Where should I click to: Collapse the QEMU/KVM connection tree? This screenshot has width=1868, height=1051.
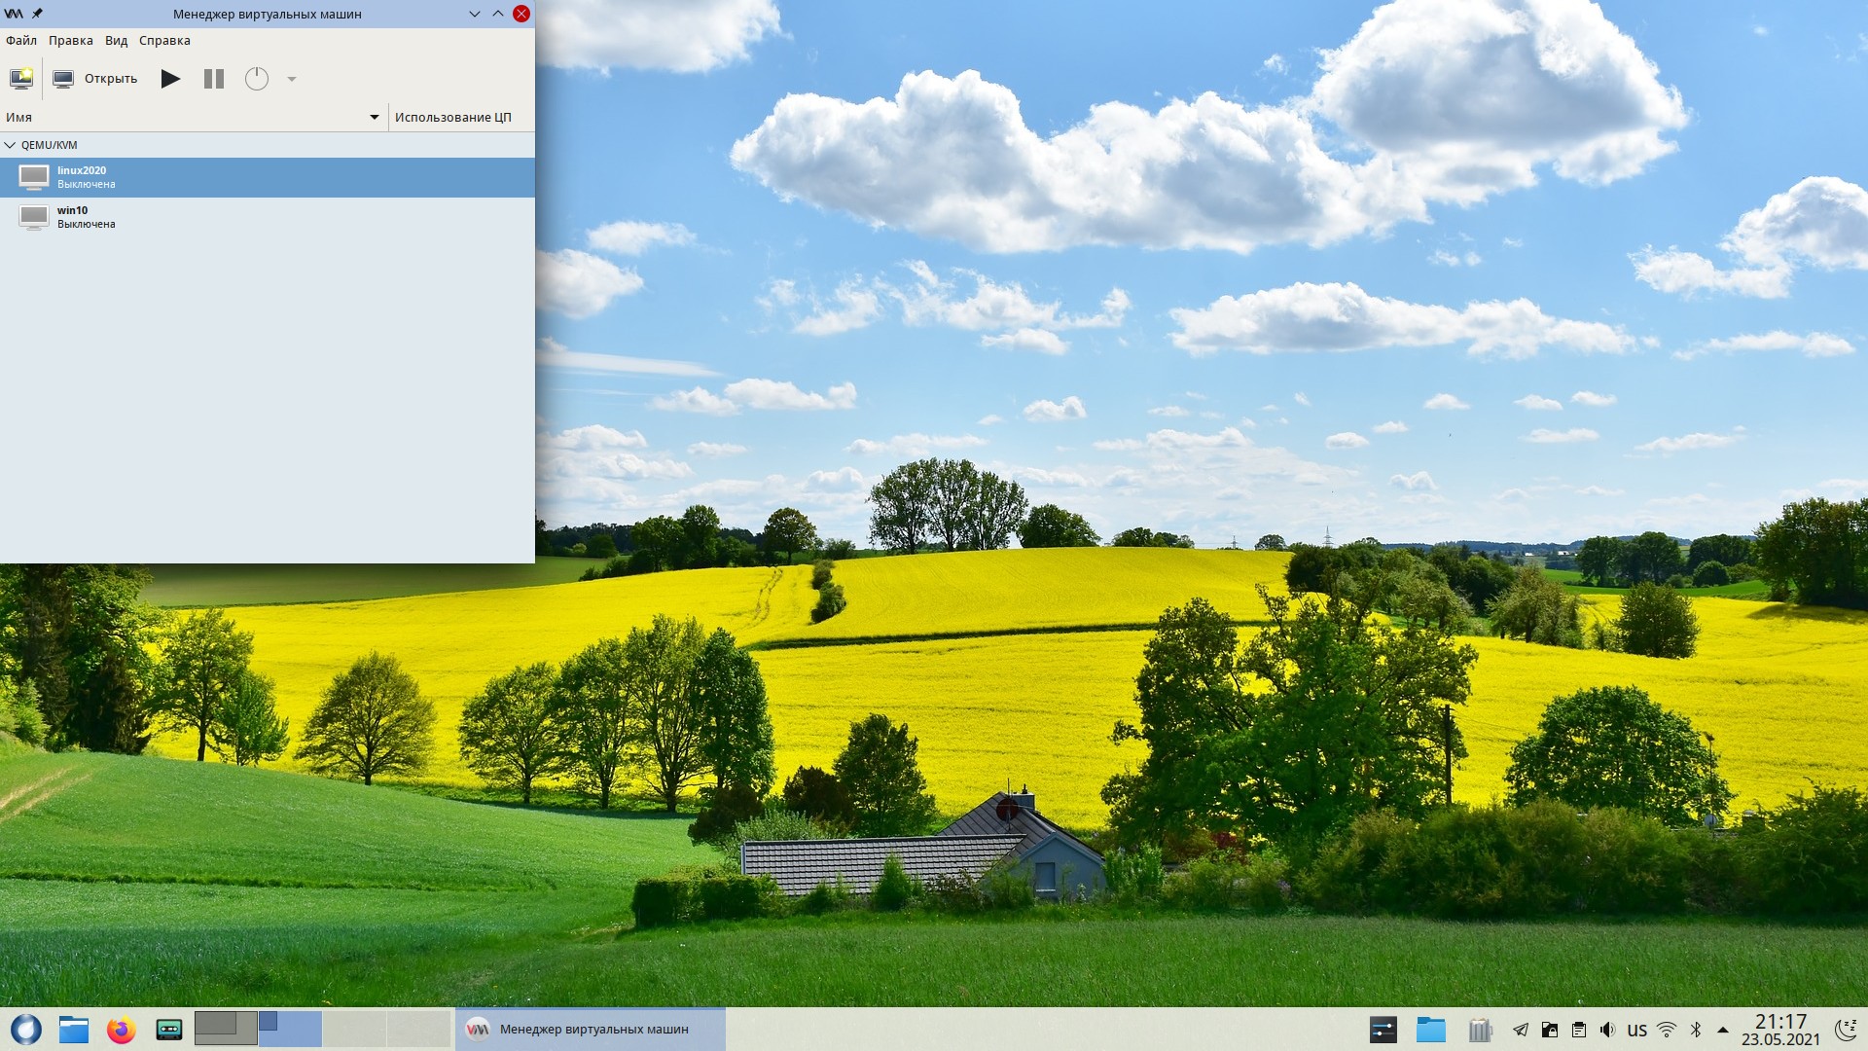point(10,145)
